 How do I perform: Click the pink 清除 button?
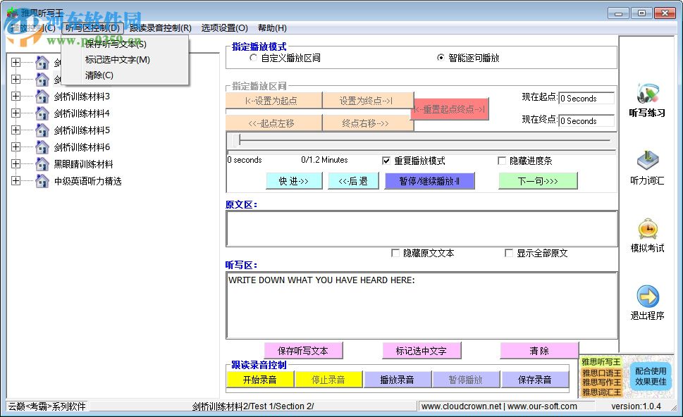click(539, 350)
